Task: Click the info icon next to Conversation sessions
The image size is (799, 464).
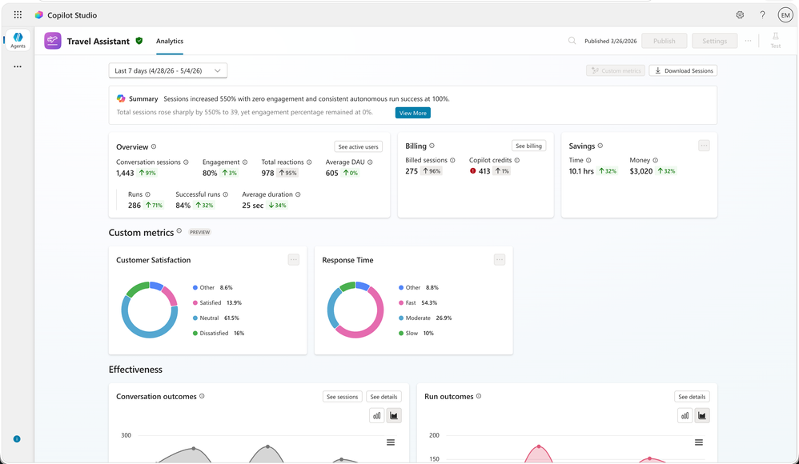Action: pos(186,162)
